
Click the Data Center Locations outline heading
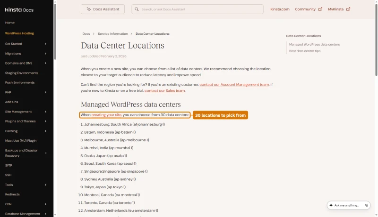[303, 36]
